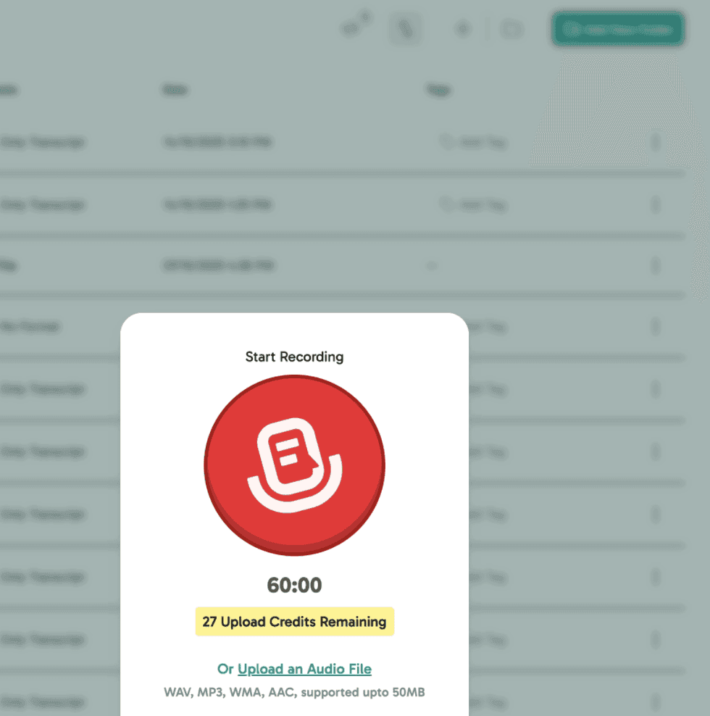Add a tag to the first row
Viewport: 710px width, 716px height.
point(474,143)
